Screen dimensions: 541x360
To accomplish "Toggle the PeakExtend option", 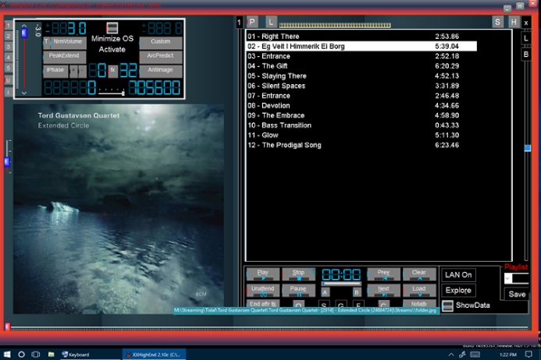I will (x=65, y=57).
